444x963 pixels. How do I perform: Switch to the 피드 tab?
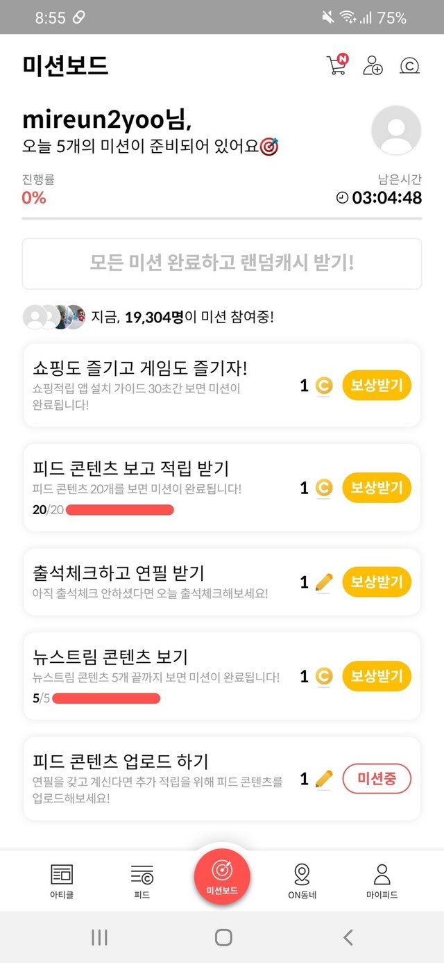[x=142, y=881]
